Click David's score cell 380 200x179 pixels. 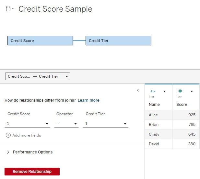(186, 144)
